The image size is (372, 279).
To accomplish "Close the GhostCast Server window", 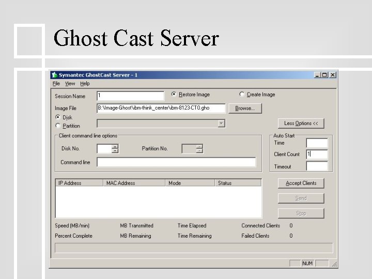I will 333,75.
